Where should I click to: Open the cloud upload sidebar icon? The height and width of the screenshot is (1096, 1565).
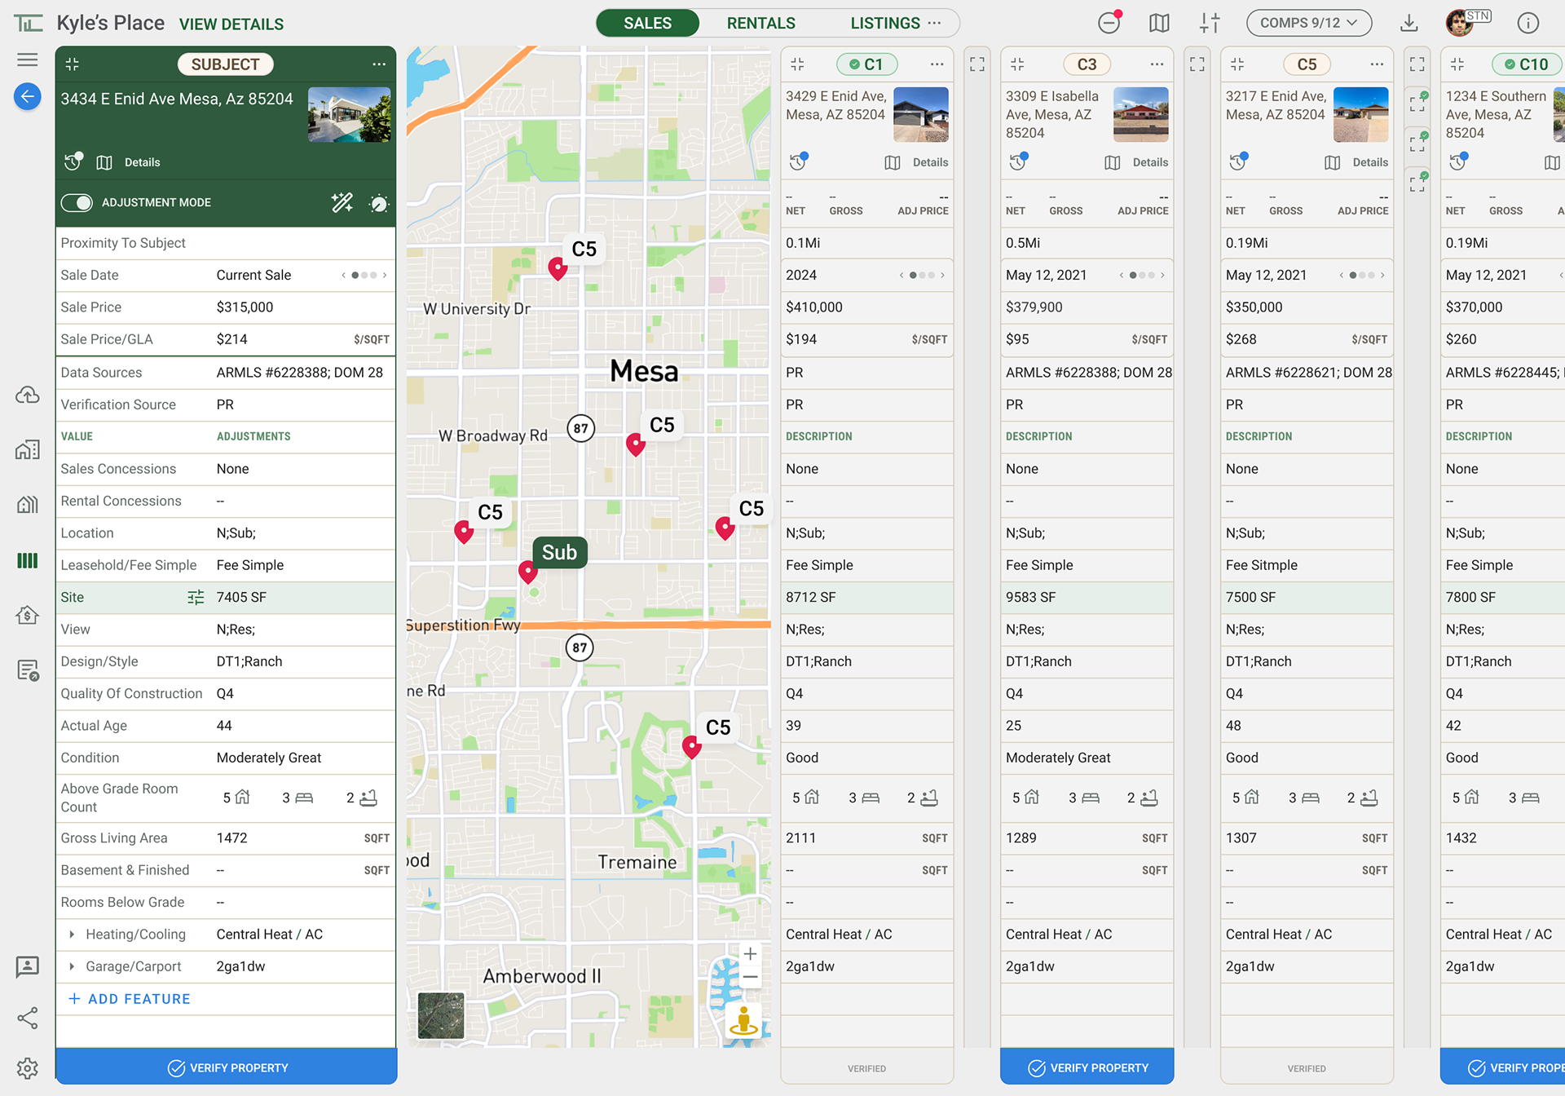27,396
